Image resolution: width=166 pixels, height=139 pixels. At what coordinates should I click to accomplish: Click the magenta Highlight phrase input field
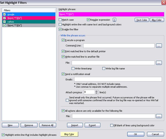click(111, 14)
